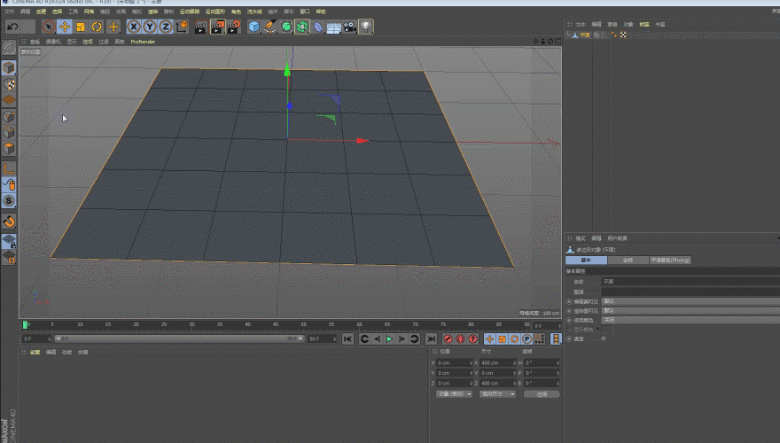Viewport: 780px width, 443px height.
Task: Select the Rotate tool in top toolbar
Action: click(97, 27)
